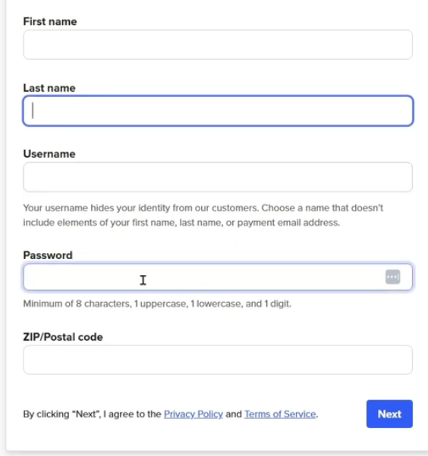Click the 'Minimum of 8 characters' hint
This screenshot has height=456, width=428.
coord(77,304)
